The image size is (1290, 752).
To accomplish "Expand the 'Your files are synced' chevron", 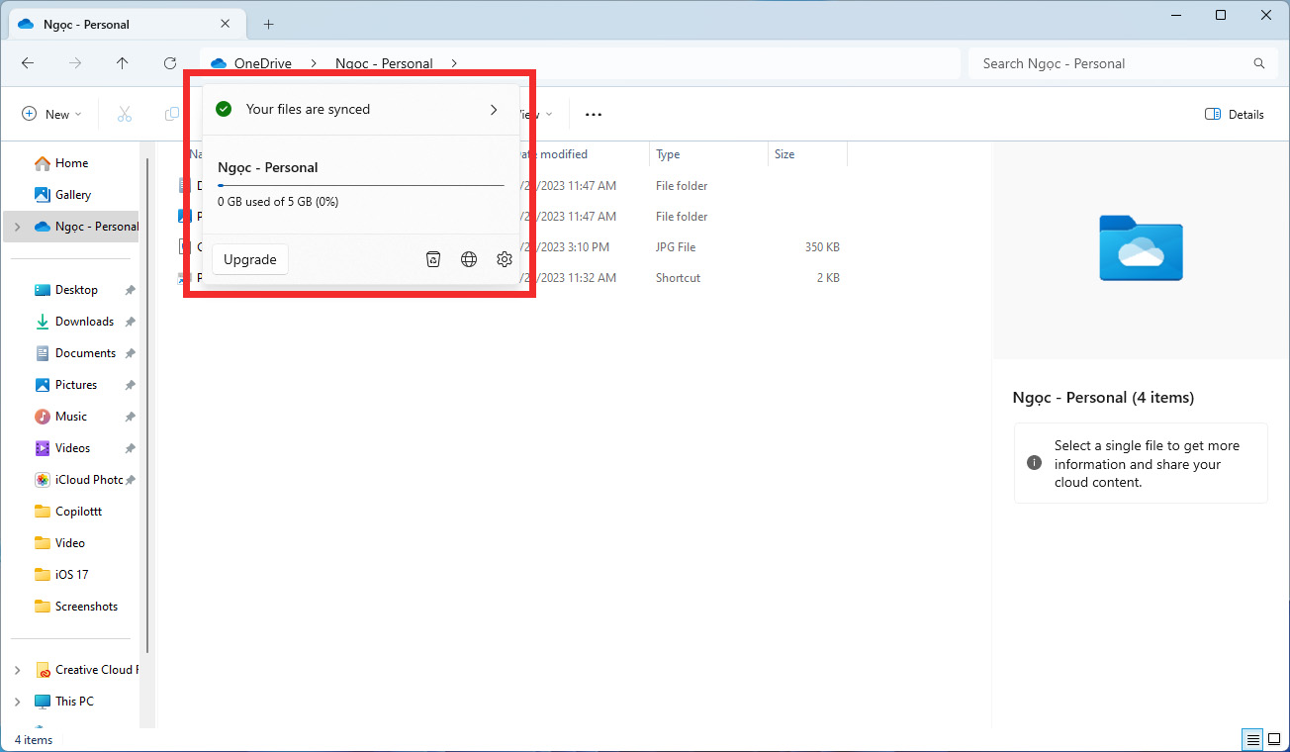I will (x=494, y=110).
